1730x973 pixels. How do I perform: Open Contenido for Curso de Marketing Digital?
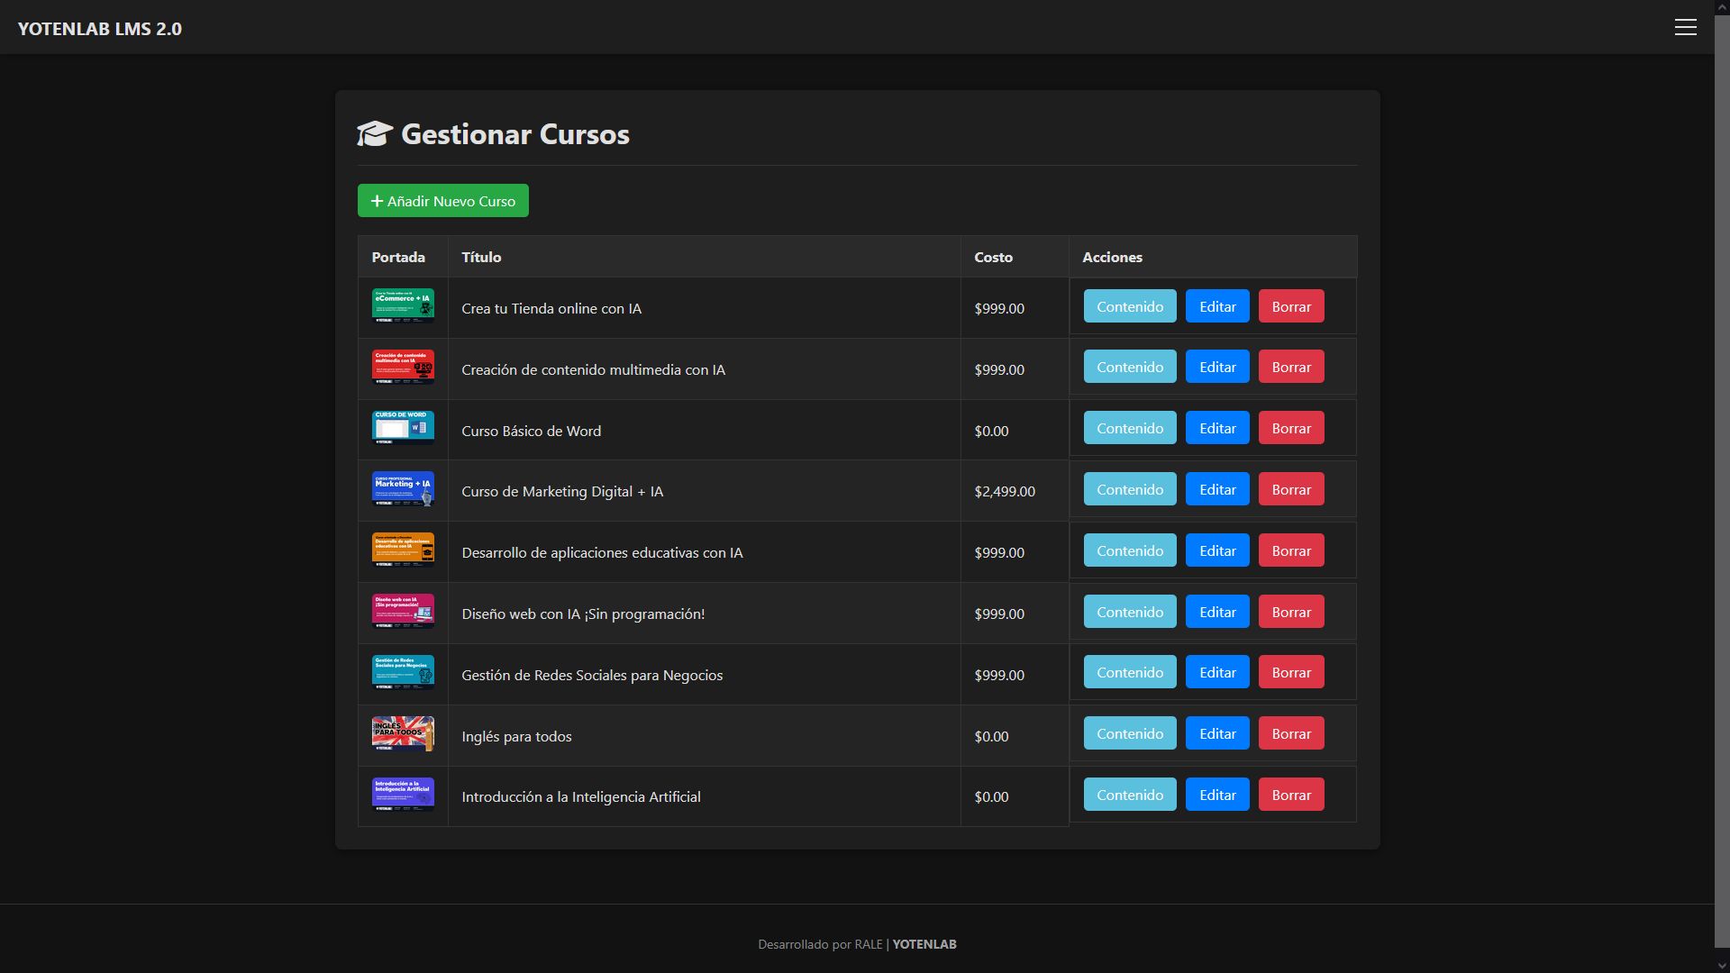coord(1129,489)
